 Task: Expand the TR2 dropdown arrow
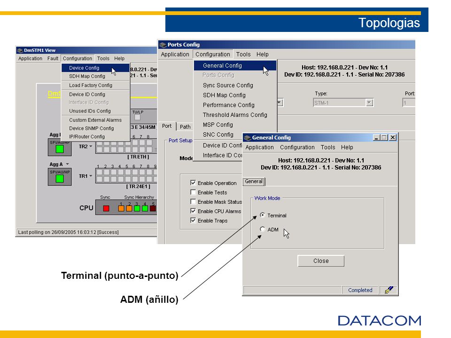(x=91, y=146)
